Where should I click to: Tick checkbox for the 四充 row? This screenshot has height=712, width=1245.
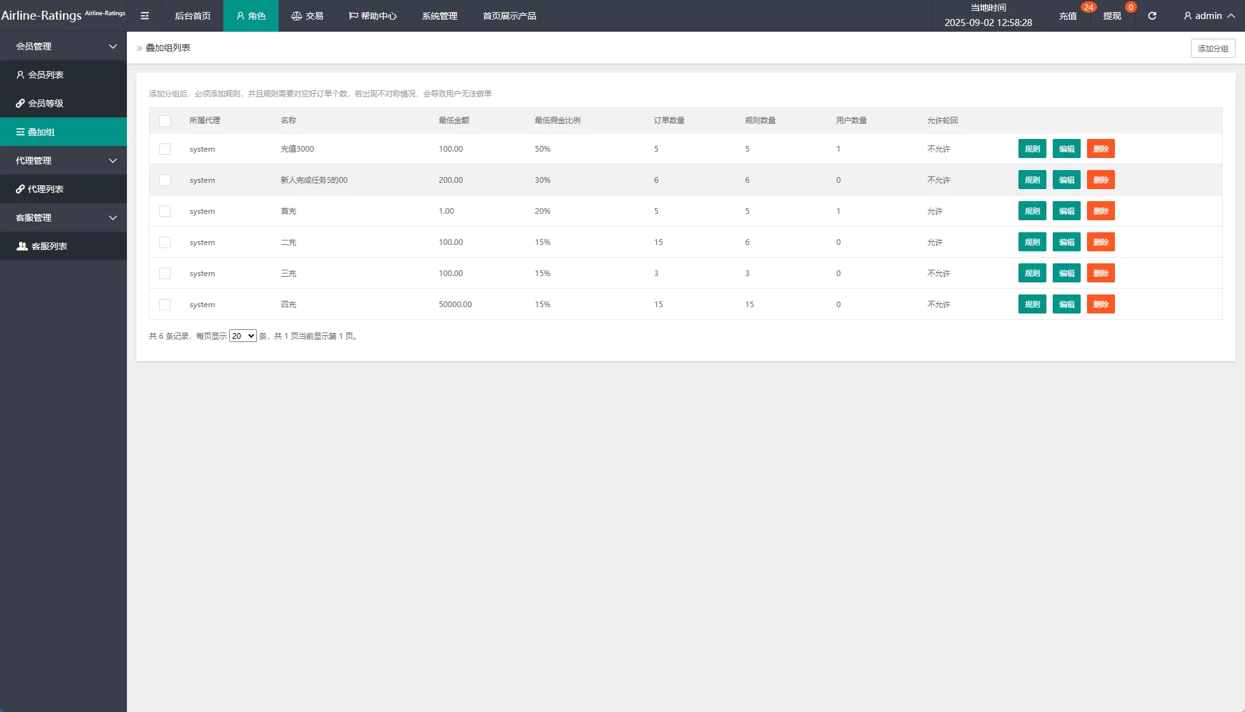[x=165, y=305]
